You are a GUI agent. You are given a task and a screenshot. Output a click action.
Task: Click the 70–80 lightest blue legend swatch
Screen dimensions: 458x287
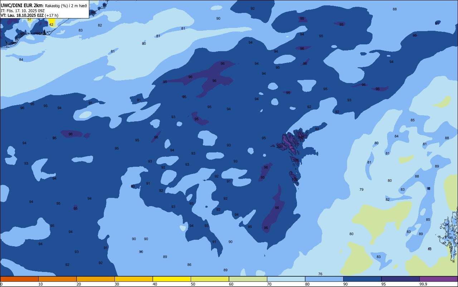[286, 279]
